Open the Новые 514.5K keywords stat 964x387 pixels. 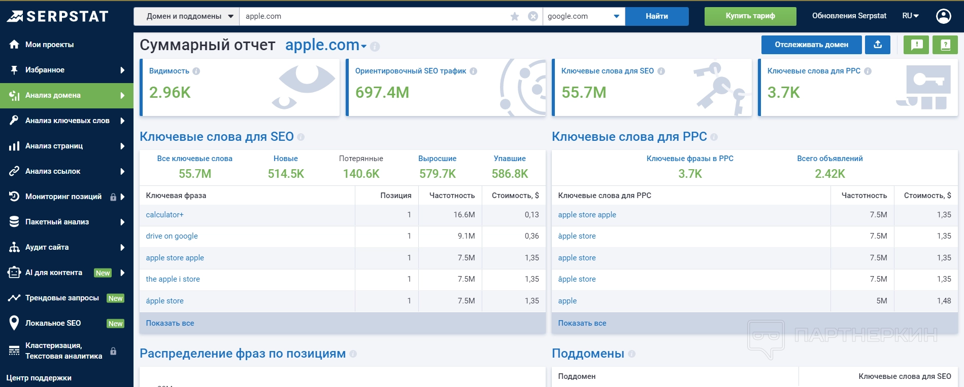pos(286,167)
